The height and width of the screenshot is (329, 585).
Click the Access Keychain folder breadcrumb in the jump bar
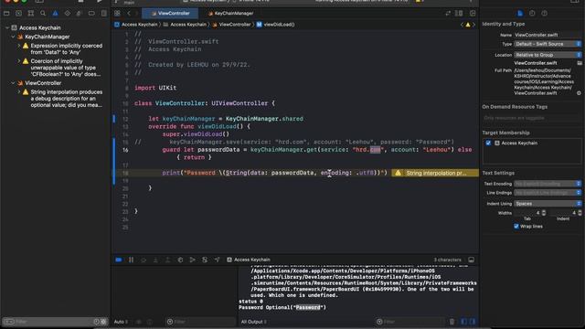(x=185, y=25)
